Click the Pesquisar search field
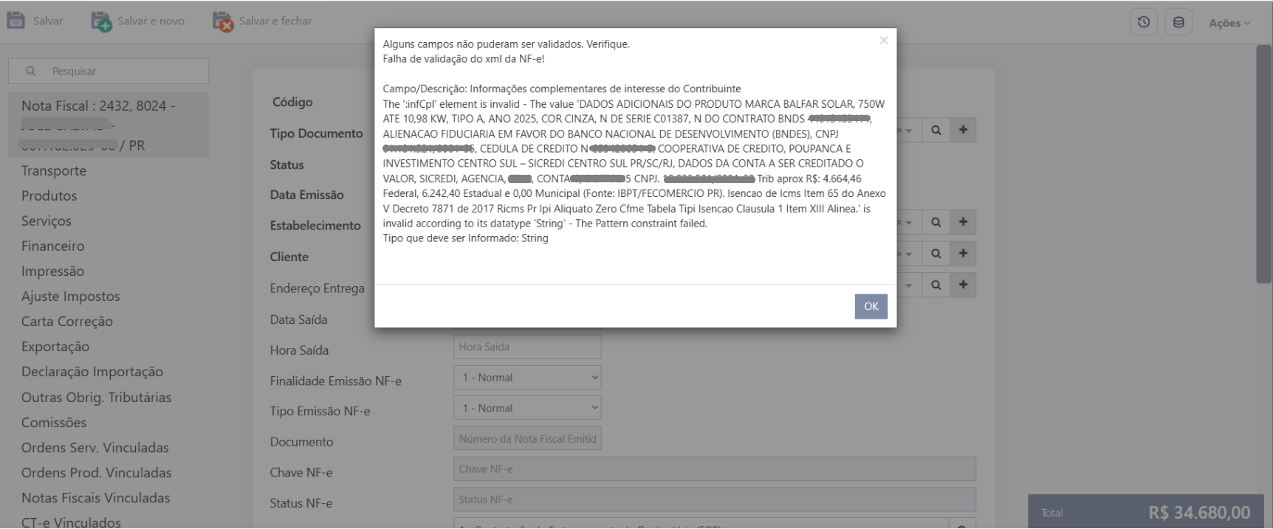1273x529 pixels. click(x=109, y=71)
